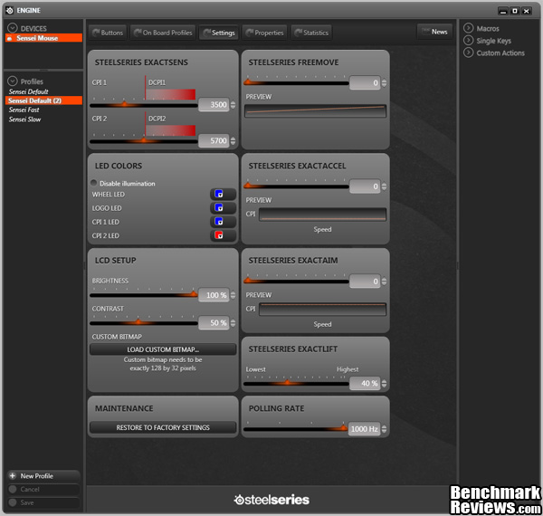The height and width of the screenshot is (516, 543).
Task: Collapse the Profiles section chevron
Action: (12, 81)
